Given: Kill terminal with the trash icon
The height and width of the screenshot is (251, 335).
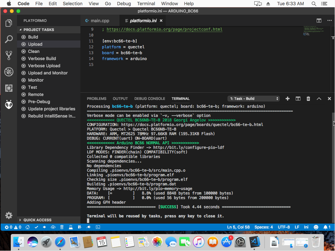Looking at the screenshot, I should (x=308, y=99).
